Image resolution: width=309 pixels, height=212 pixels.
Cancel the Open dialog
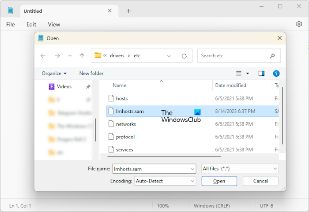(x=260, y=181)
